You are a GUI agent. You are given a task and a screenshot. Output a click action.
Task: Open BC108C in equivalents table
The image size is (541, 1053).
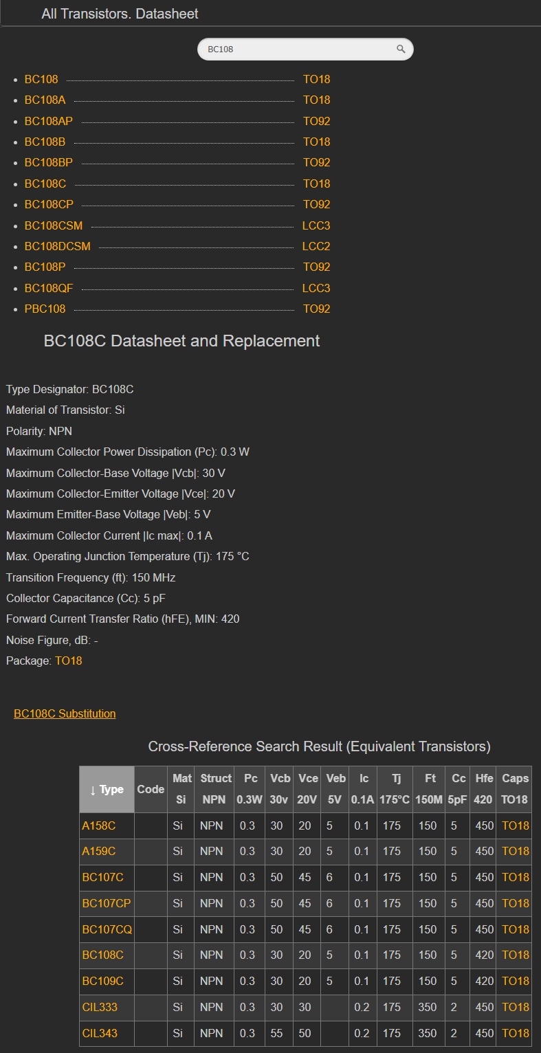[x=103, y=955]
